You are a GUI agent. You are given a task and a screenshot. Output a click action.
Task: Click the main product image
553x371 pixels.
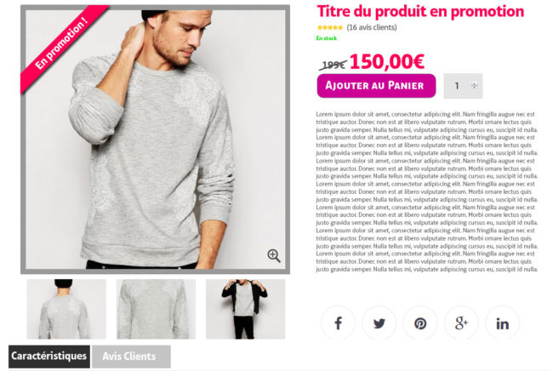point(155,140)
